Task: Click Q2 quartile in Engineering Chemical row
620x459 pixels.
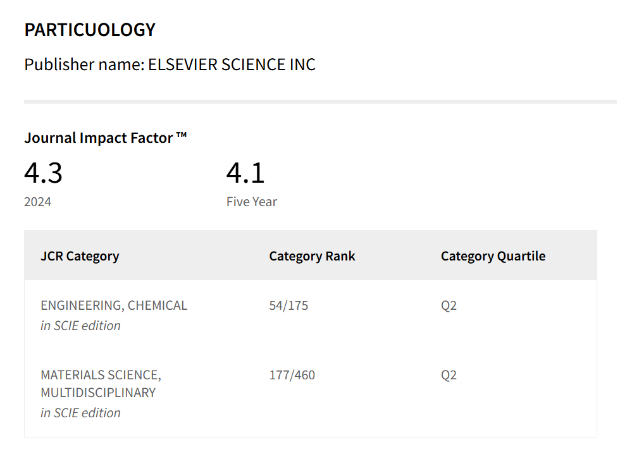Action: coord(449,305)
